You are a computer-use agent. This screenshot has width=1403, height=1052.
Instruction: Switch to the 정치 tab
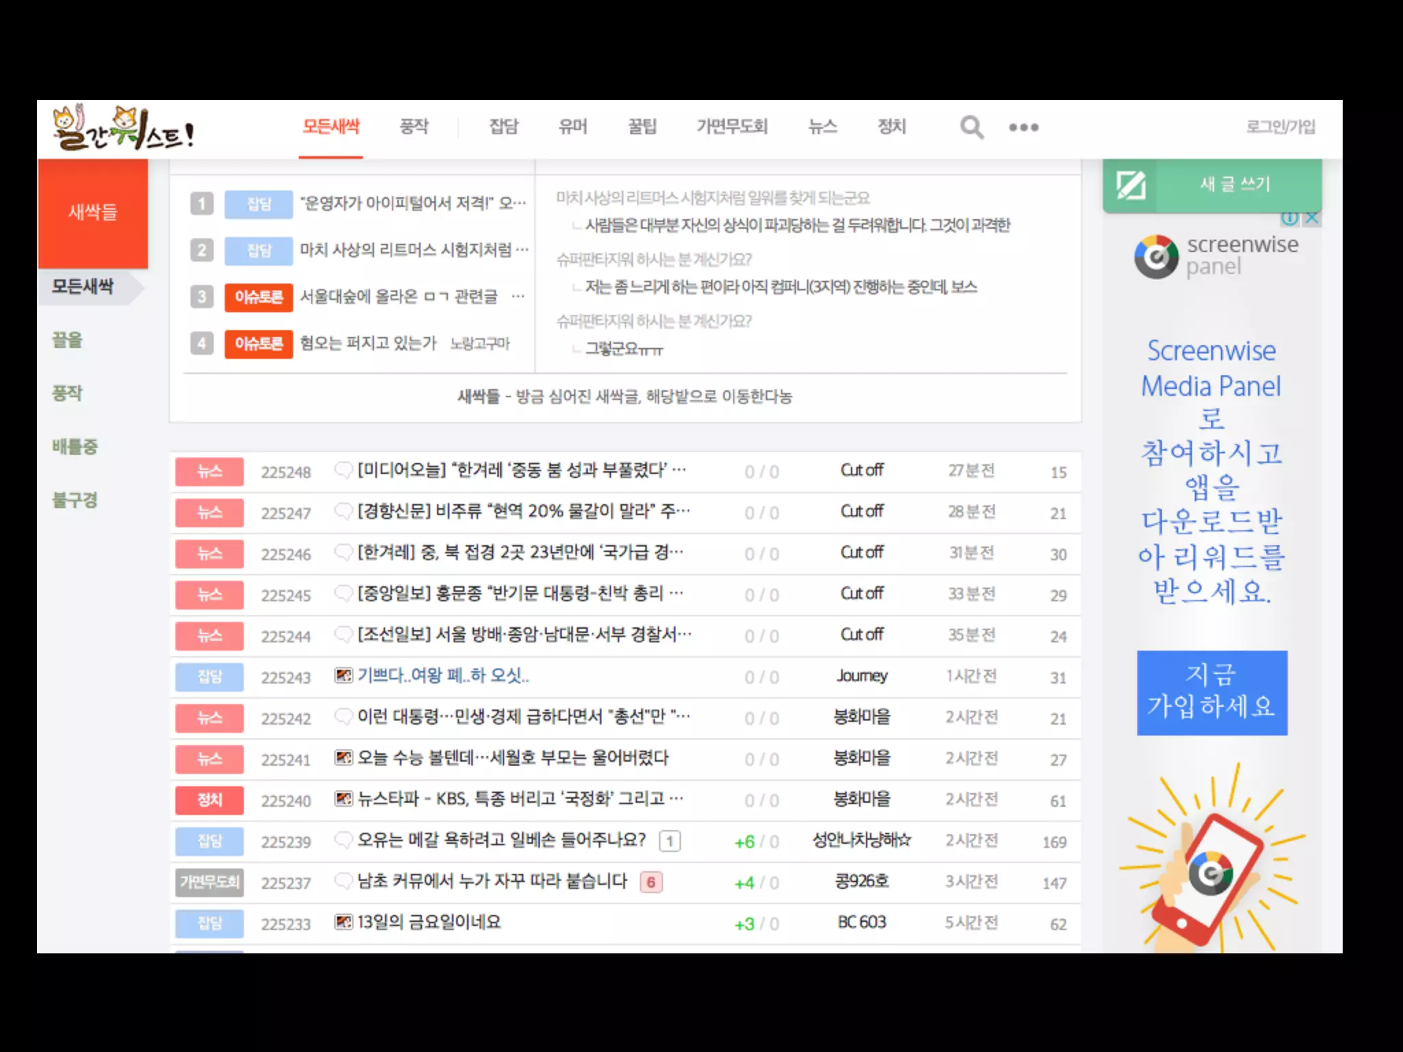(x=892, y=127)
